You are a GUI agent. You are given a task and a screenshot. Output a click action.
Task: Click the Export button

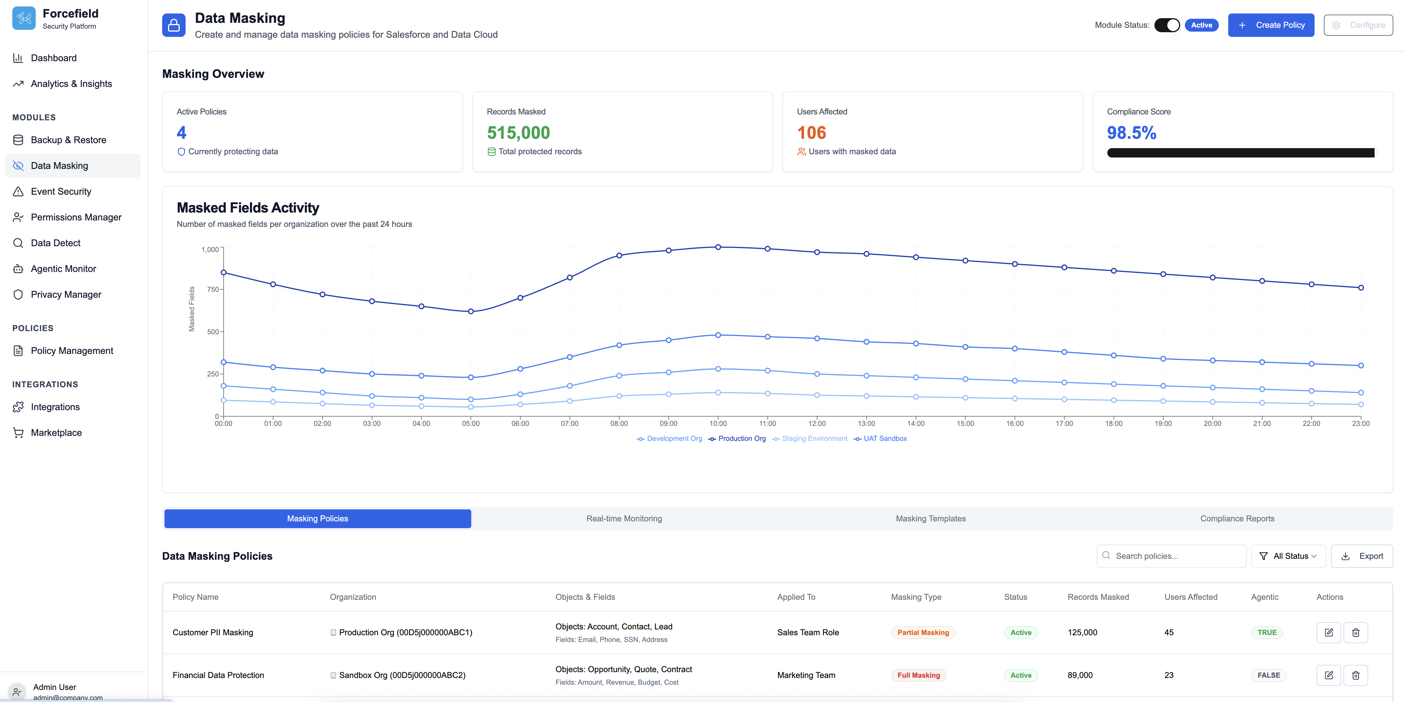pyautogui.click(x=1362, y=557)
